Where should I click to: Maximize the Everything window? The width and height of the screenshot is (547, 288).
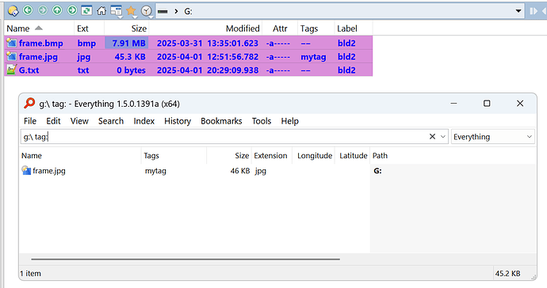click(487, 104)
